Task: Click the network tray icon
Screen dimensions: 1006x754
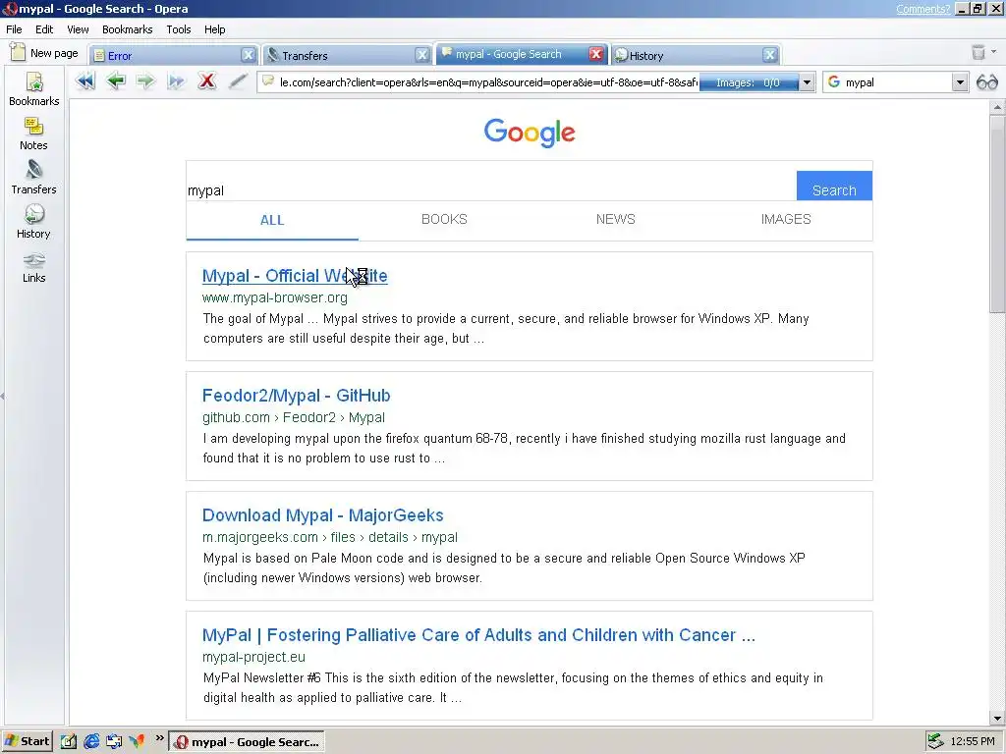Action: coord(935,741)
